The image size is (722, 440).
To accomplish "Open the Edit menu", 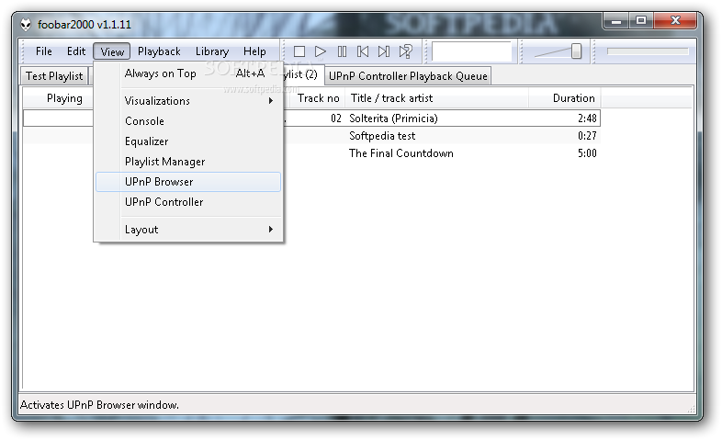I will [76, 51].
